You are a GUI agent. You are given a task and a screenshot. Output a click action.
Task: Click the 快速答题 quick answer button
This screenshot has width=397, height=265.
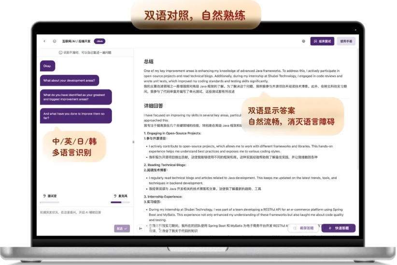coord(339,228)
